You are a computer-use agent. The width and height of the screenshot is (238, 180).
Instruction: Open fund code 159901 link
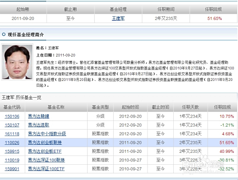click(12, 169)
